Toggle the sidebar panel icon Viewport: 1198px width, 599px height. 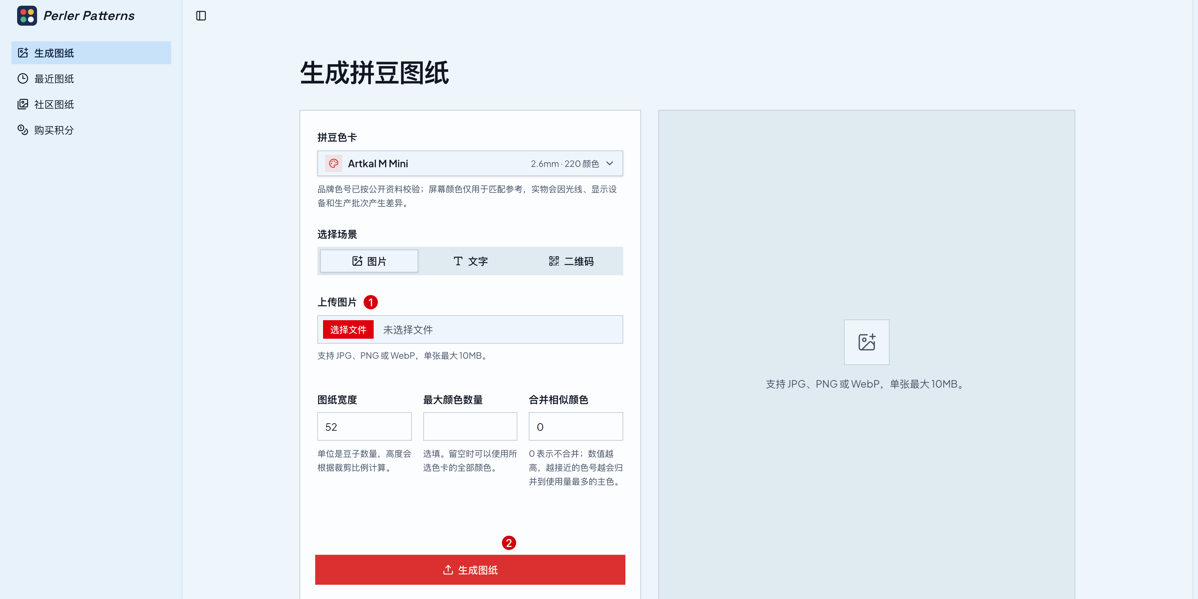201,16
